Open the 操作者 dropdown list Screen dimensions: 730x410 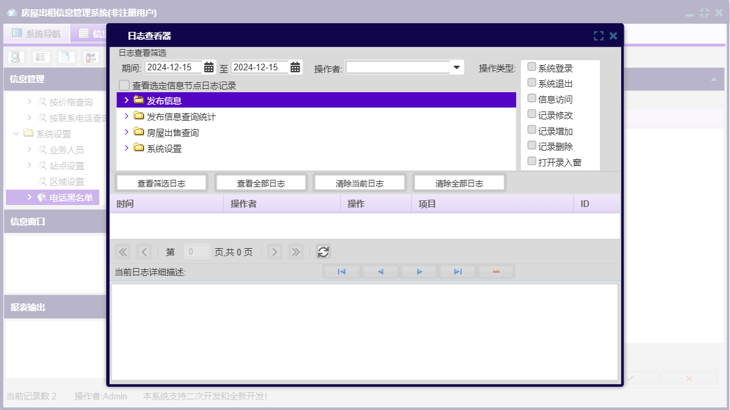click(x=456, y=67)
